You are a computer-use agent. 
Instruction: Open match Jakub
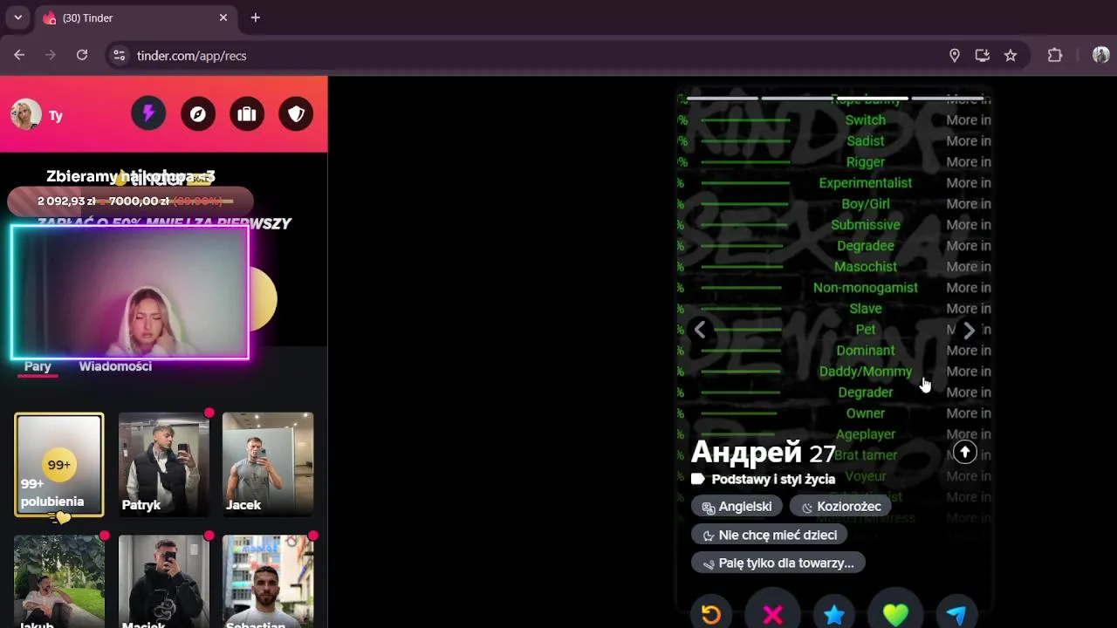click(58, 582)
